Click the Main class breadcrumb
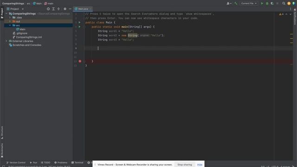 coord(37,3)
